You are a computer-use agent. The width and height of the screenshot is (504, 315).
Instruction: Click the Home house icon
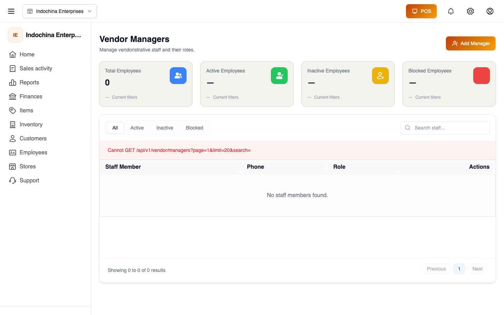click(x=13, y=55)
